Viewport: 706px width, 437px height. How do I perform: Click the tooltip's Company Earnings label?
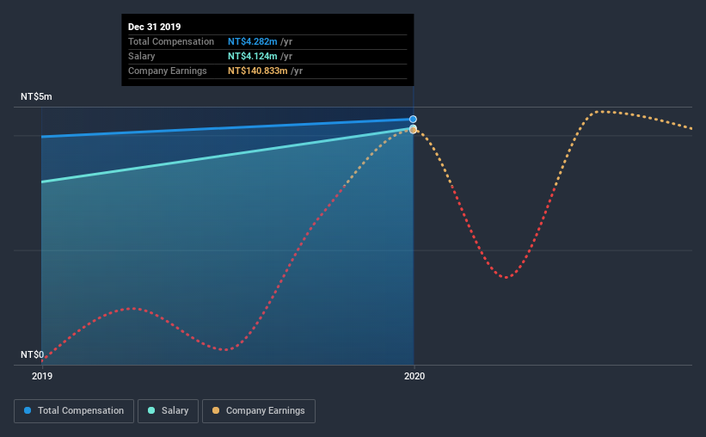168,71
